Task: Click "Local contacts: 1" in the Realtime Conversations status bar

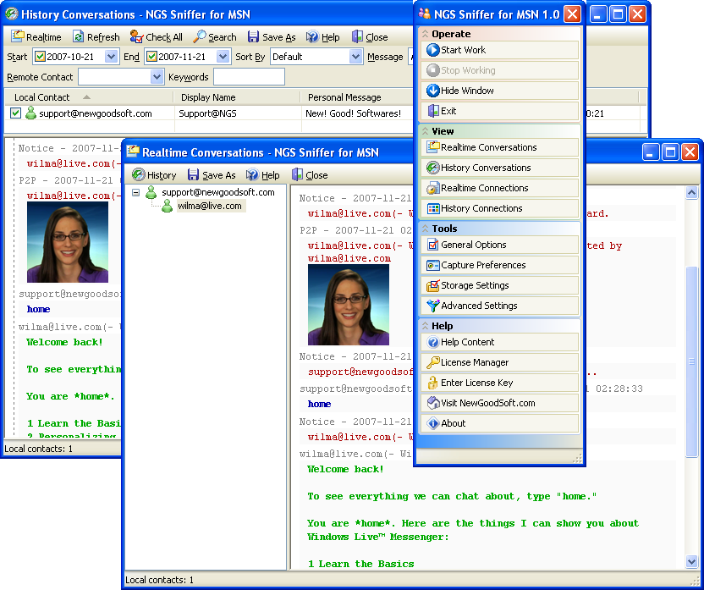Action: [159, 580]
